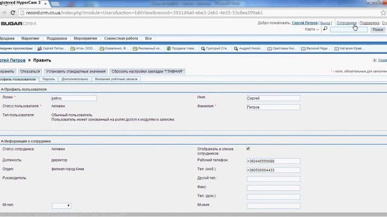The image size is (387, 217).
Task: Open the Мероприятия menu
Action: pyautogui.click(x=85, y=39)
